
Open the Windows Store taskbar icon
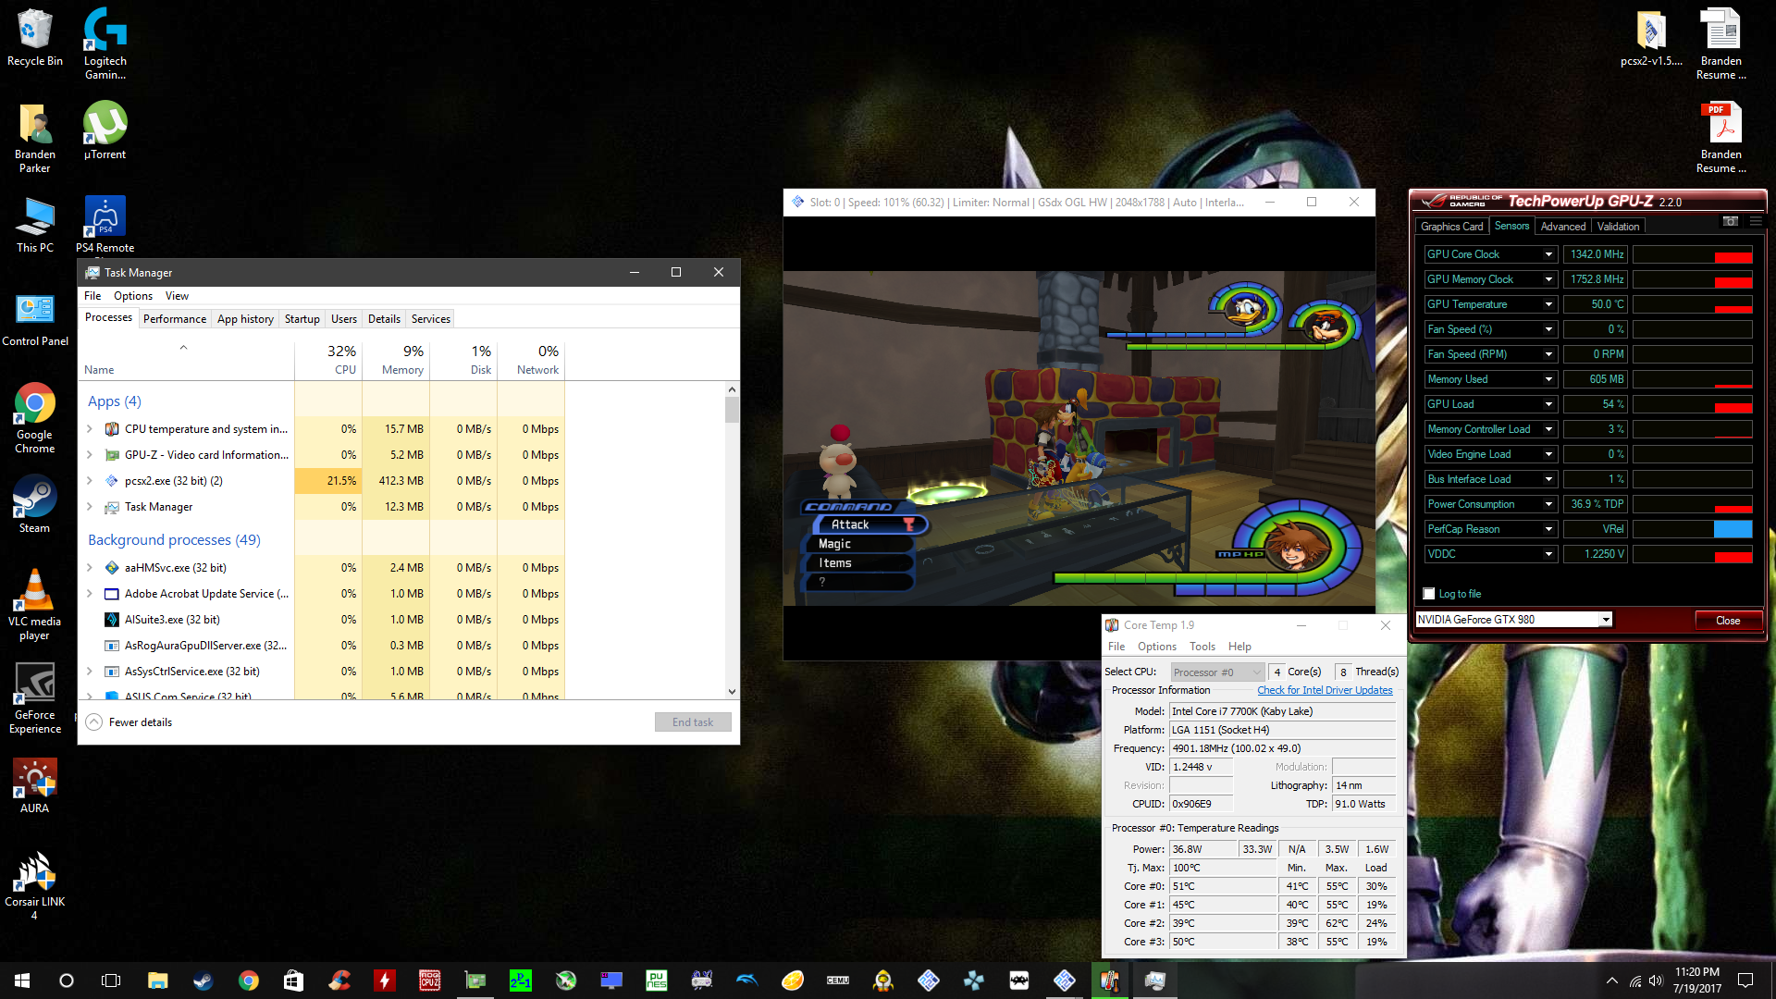click(x=293, y=980)
